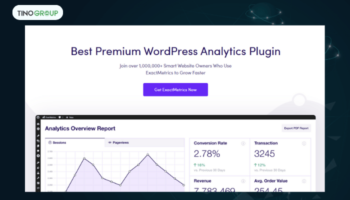Select the Posts pin icon in sidebar
This screenshot has width=350, height=200.
point(38,135)
